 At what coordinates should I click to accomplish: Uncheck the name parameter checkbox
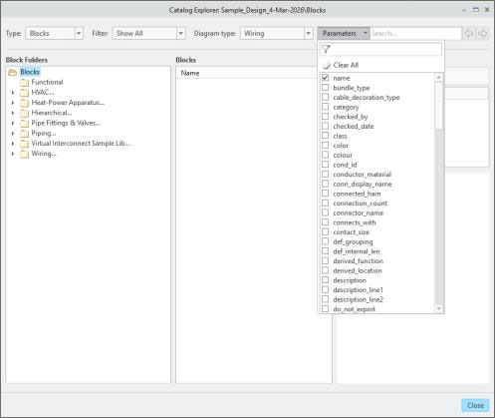(x=326, y=78)
